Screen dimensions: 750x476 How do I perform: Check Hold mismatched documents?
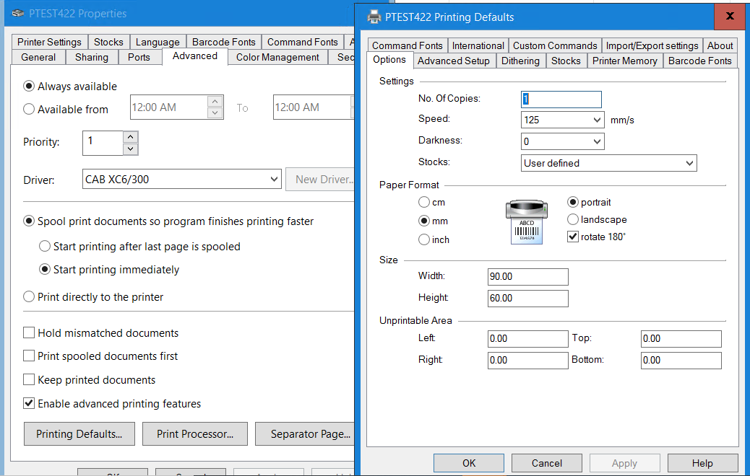[28, 333]
